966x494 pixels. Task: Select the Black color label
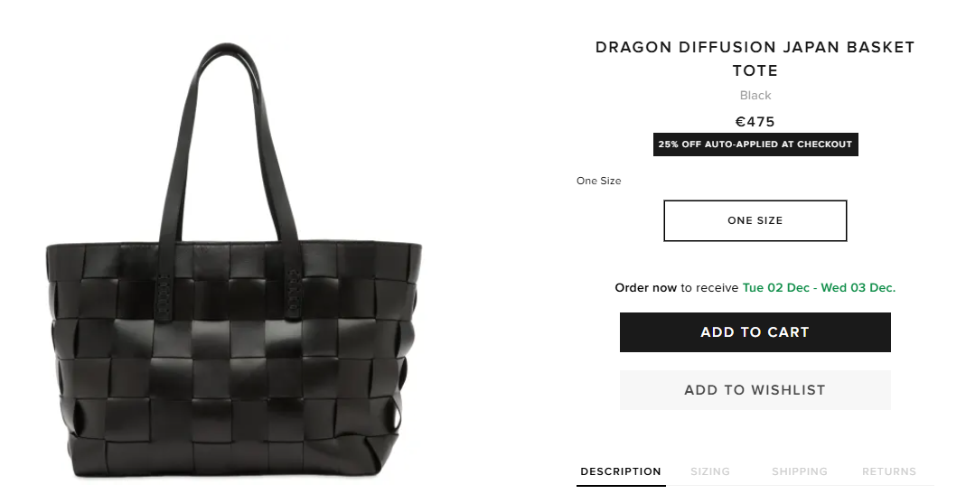(755, 96)
